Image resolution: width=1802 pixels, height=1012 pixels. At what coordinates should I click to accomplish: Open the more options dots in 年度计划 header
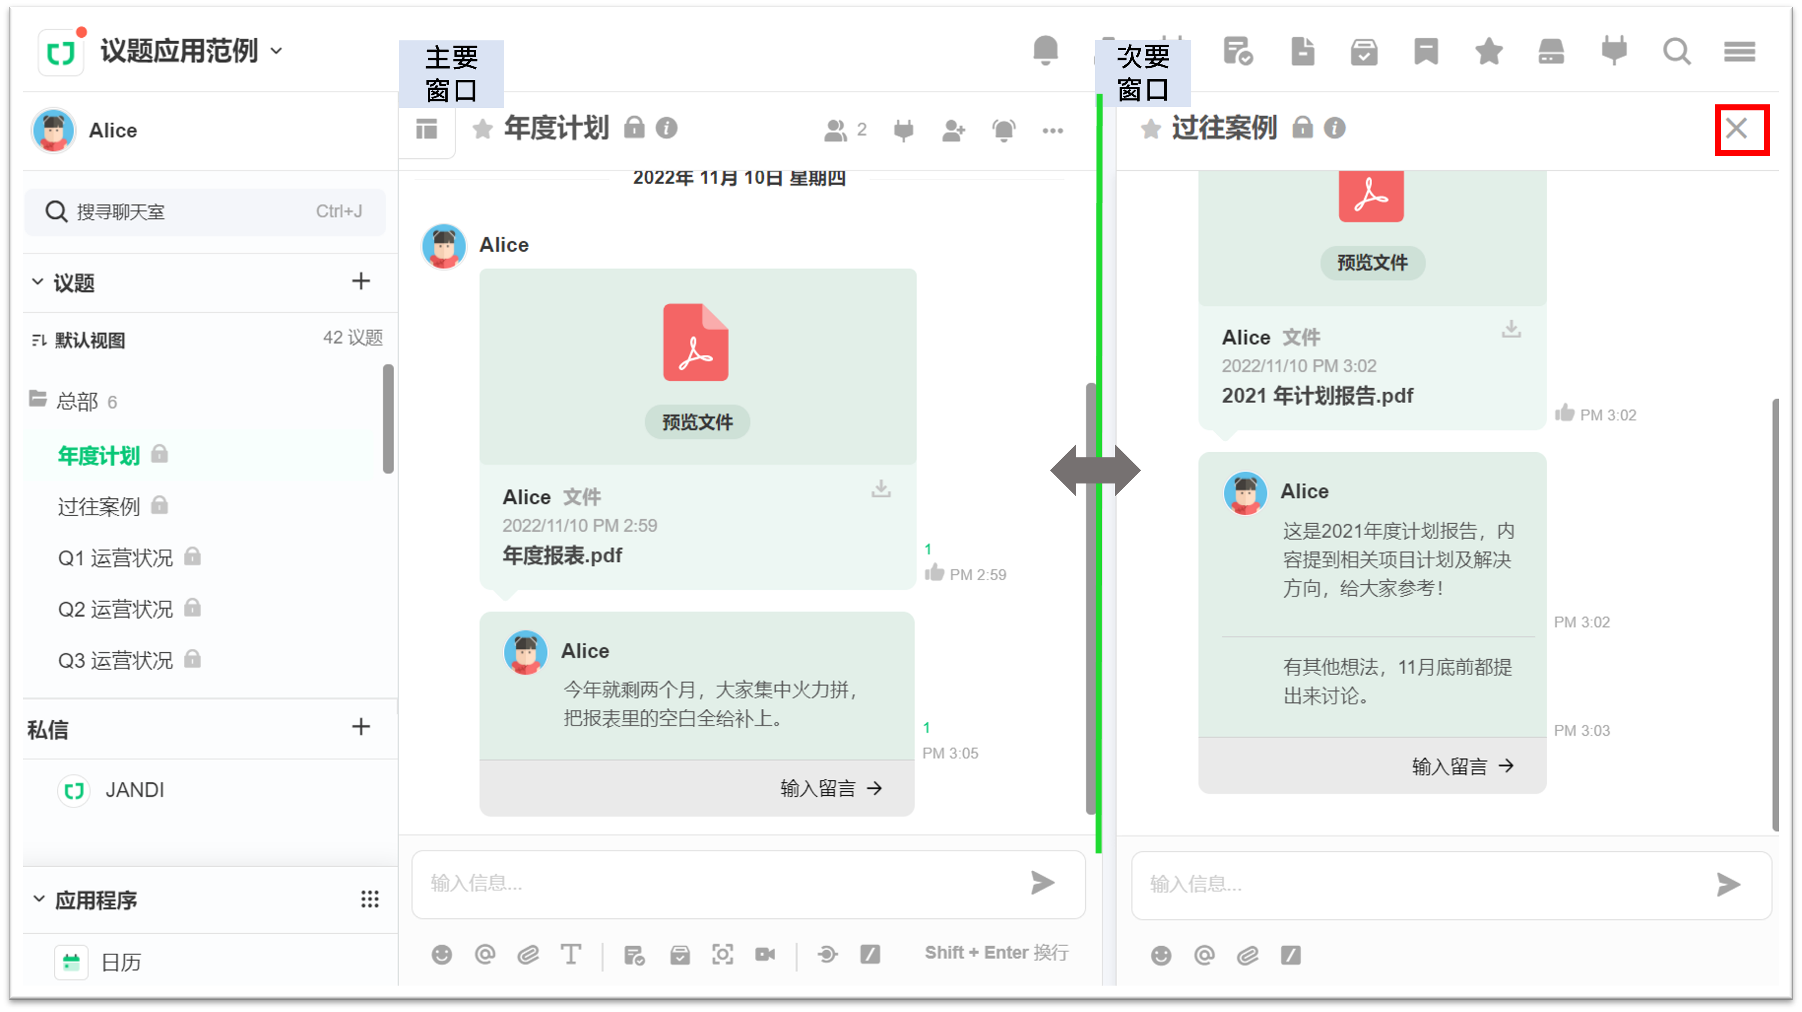[1052, 130]
